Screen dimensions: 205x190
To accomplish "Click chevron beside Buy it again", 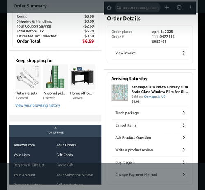I will (184, 162).
